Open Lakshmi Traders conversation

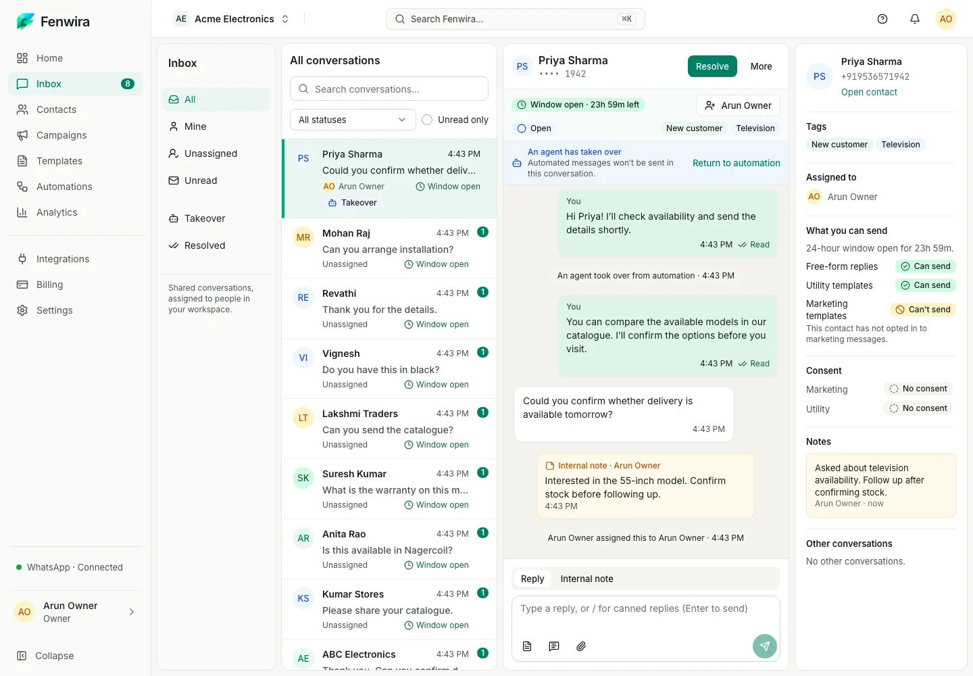coord(389,429)
